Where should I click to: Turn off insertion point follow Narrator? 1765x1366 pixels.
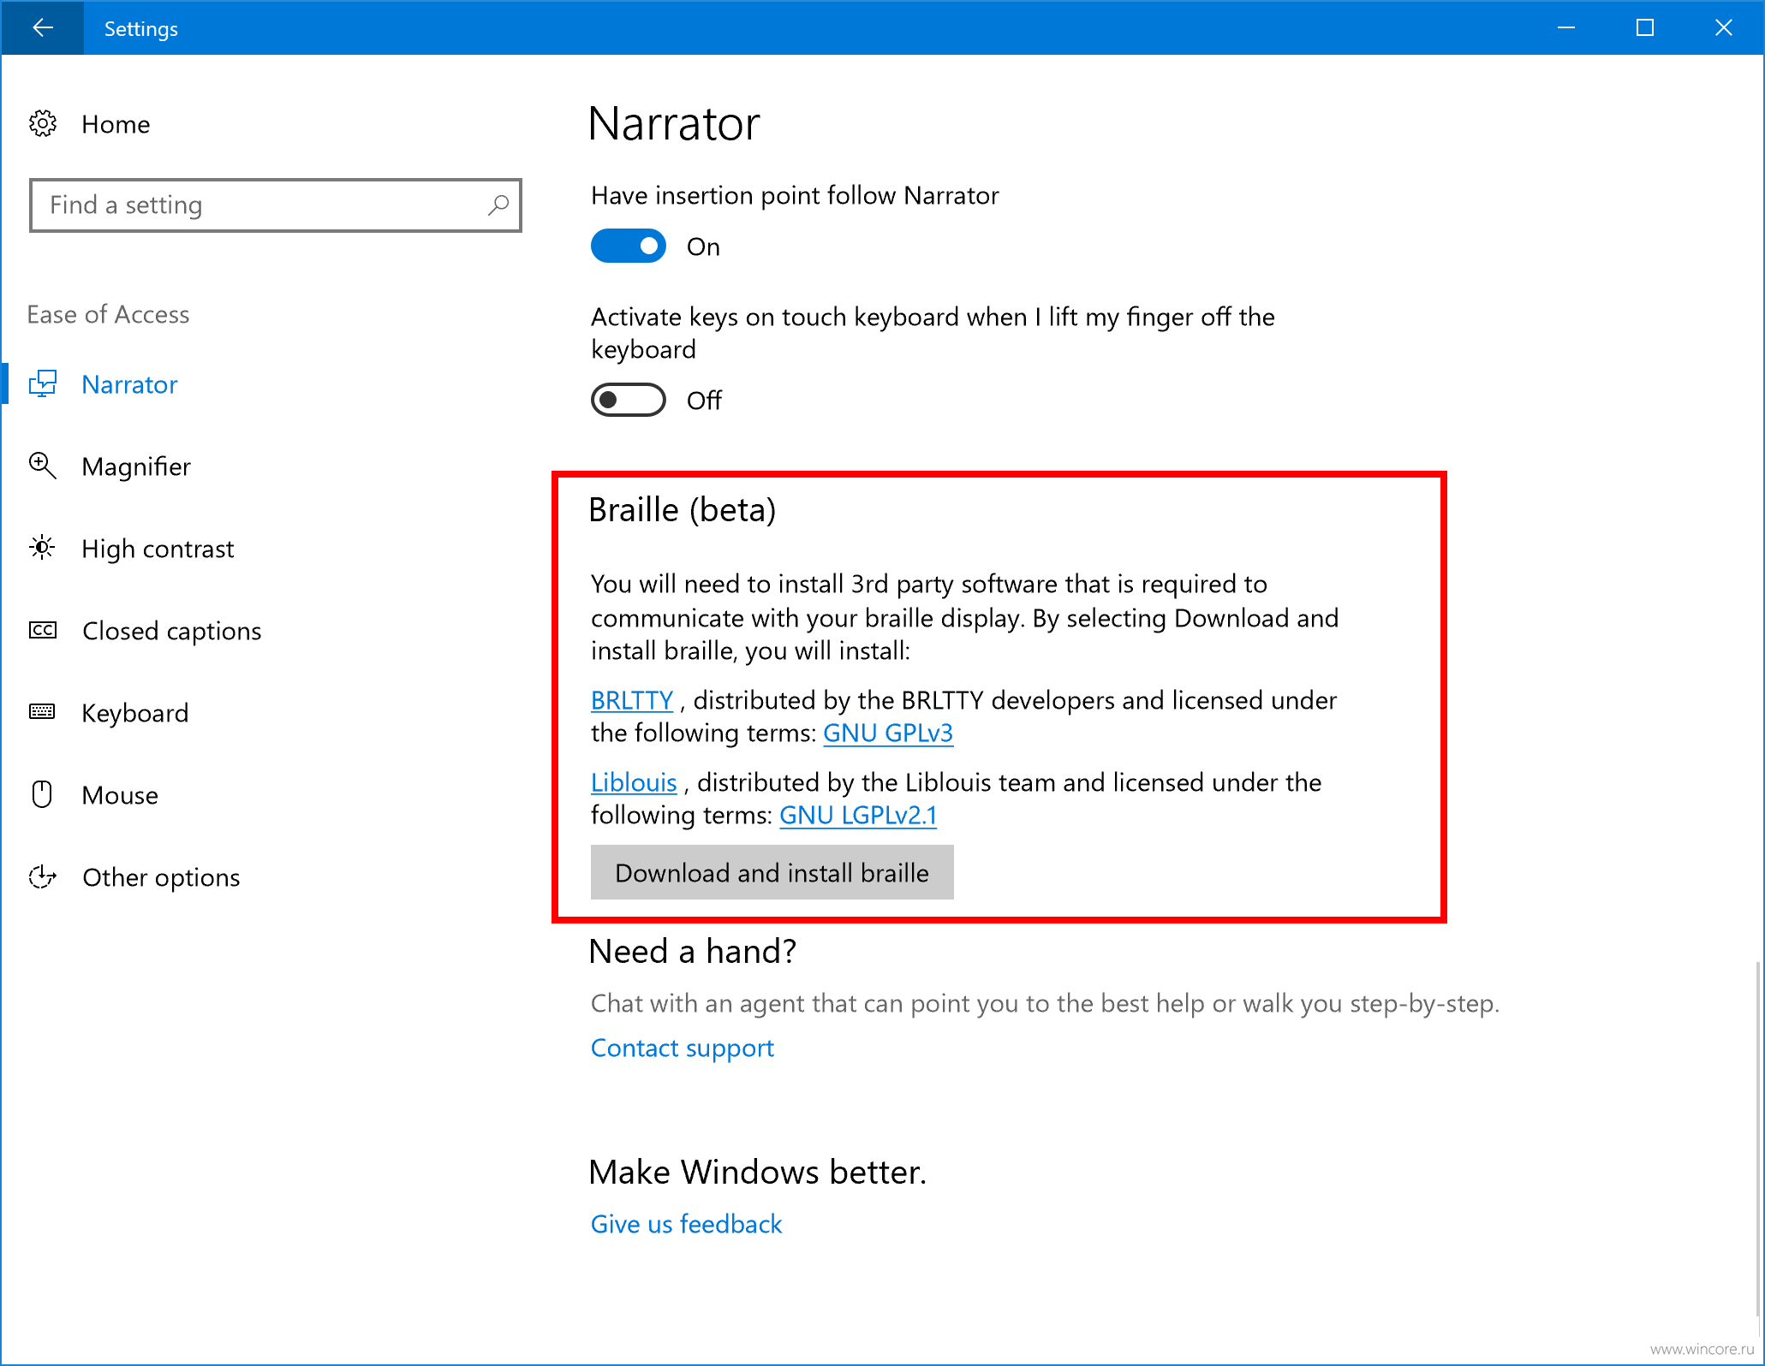point(629,246)
